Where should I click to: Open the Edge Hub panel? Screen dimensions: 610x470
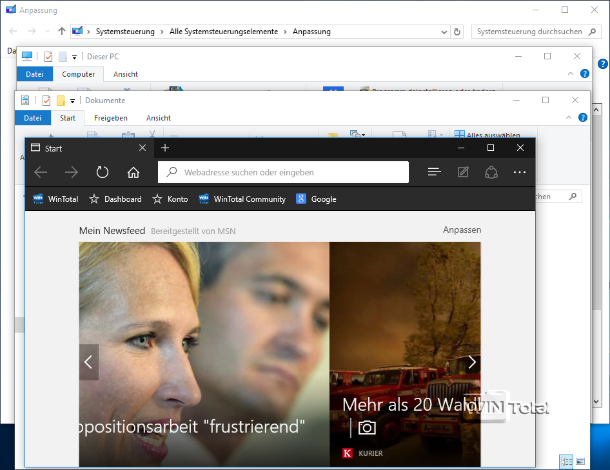pyautogui.click(x=434, y=172)
